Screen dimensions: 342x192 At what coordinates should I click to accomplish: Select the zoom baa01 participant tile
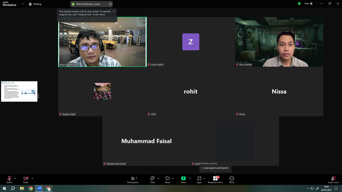click(191, 42)
